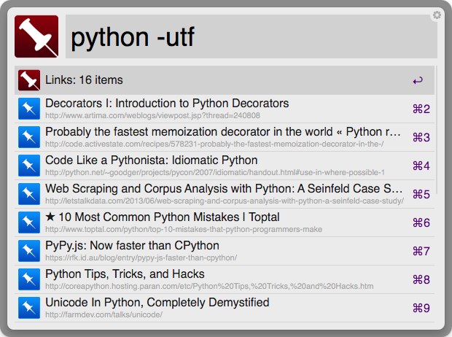Click blue pin icon next to Decorators I

click(28, 109)
